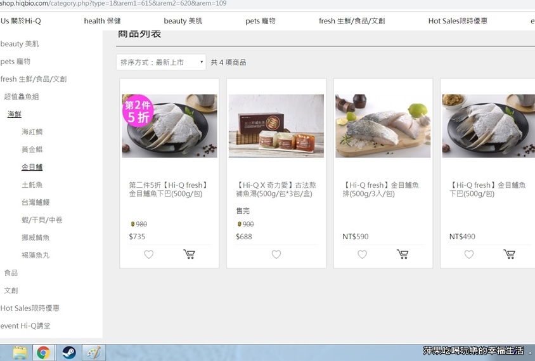Select beauty 美肌 in sidebar

20,44
